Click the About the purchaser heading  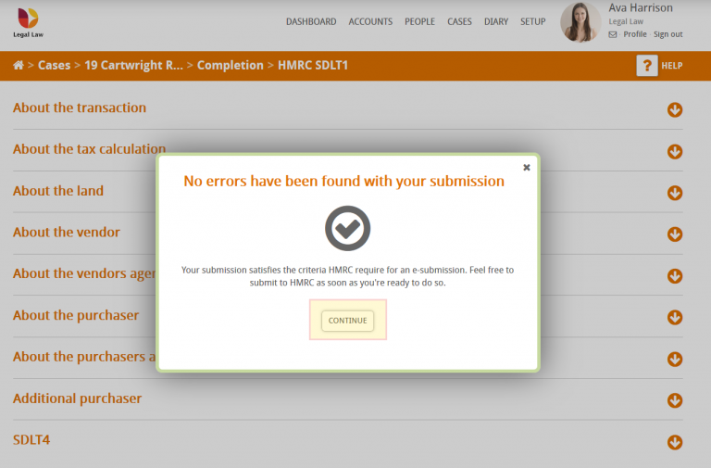click(x=76, y=315)
